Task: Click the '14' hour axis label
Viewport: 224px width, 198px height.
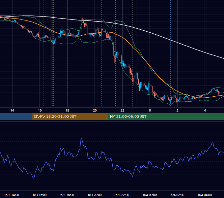Action: pyautogui.click(x=12, y=111)
